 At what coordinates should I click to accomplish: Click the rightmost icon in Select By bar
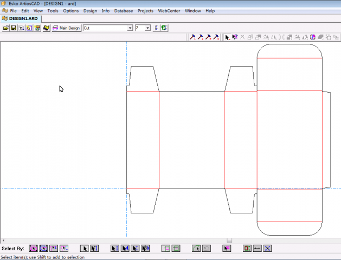pos(267,248)
